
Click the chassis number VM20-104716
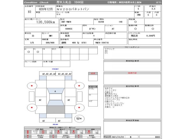tap(102, 43)
